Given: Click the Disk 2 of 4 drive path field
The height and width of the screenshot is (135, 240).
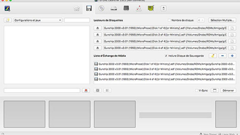Looking at the screenshot, I should [x=165, y=35].
